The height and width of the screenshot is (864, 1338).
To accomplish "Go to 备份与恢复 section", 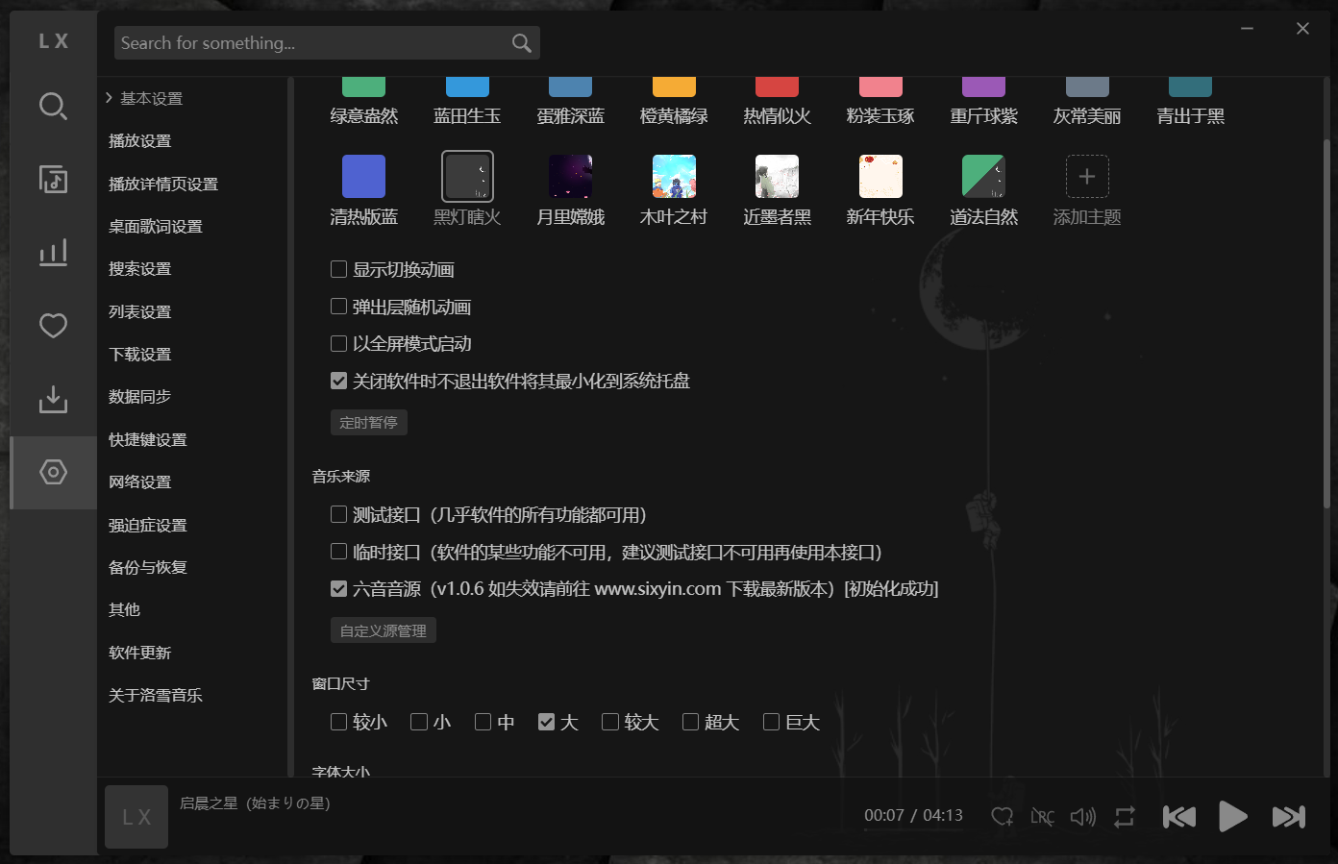I will (x=148, y=567).
